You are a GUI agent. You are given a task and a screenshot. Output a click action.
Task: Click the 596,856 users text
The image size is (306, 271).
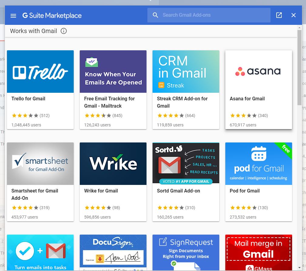click(x=97, y=217)
